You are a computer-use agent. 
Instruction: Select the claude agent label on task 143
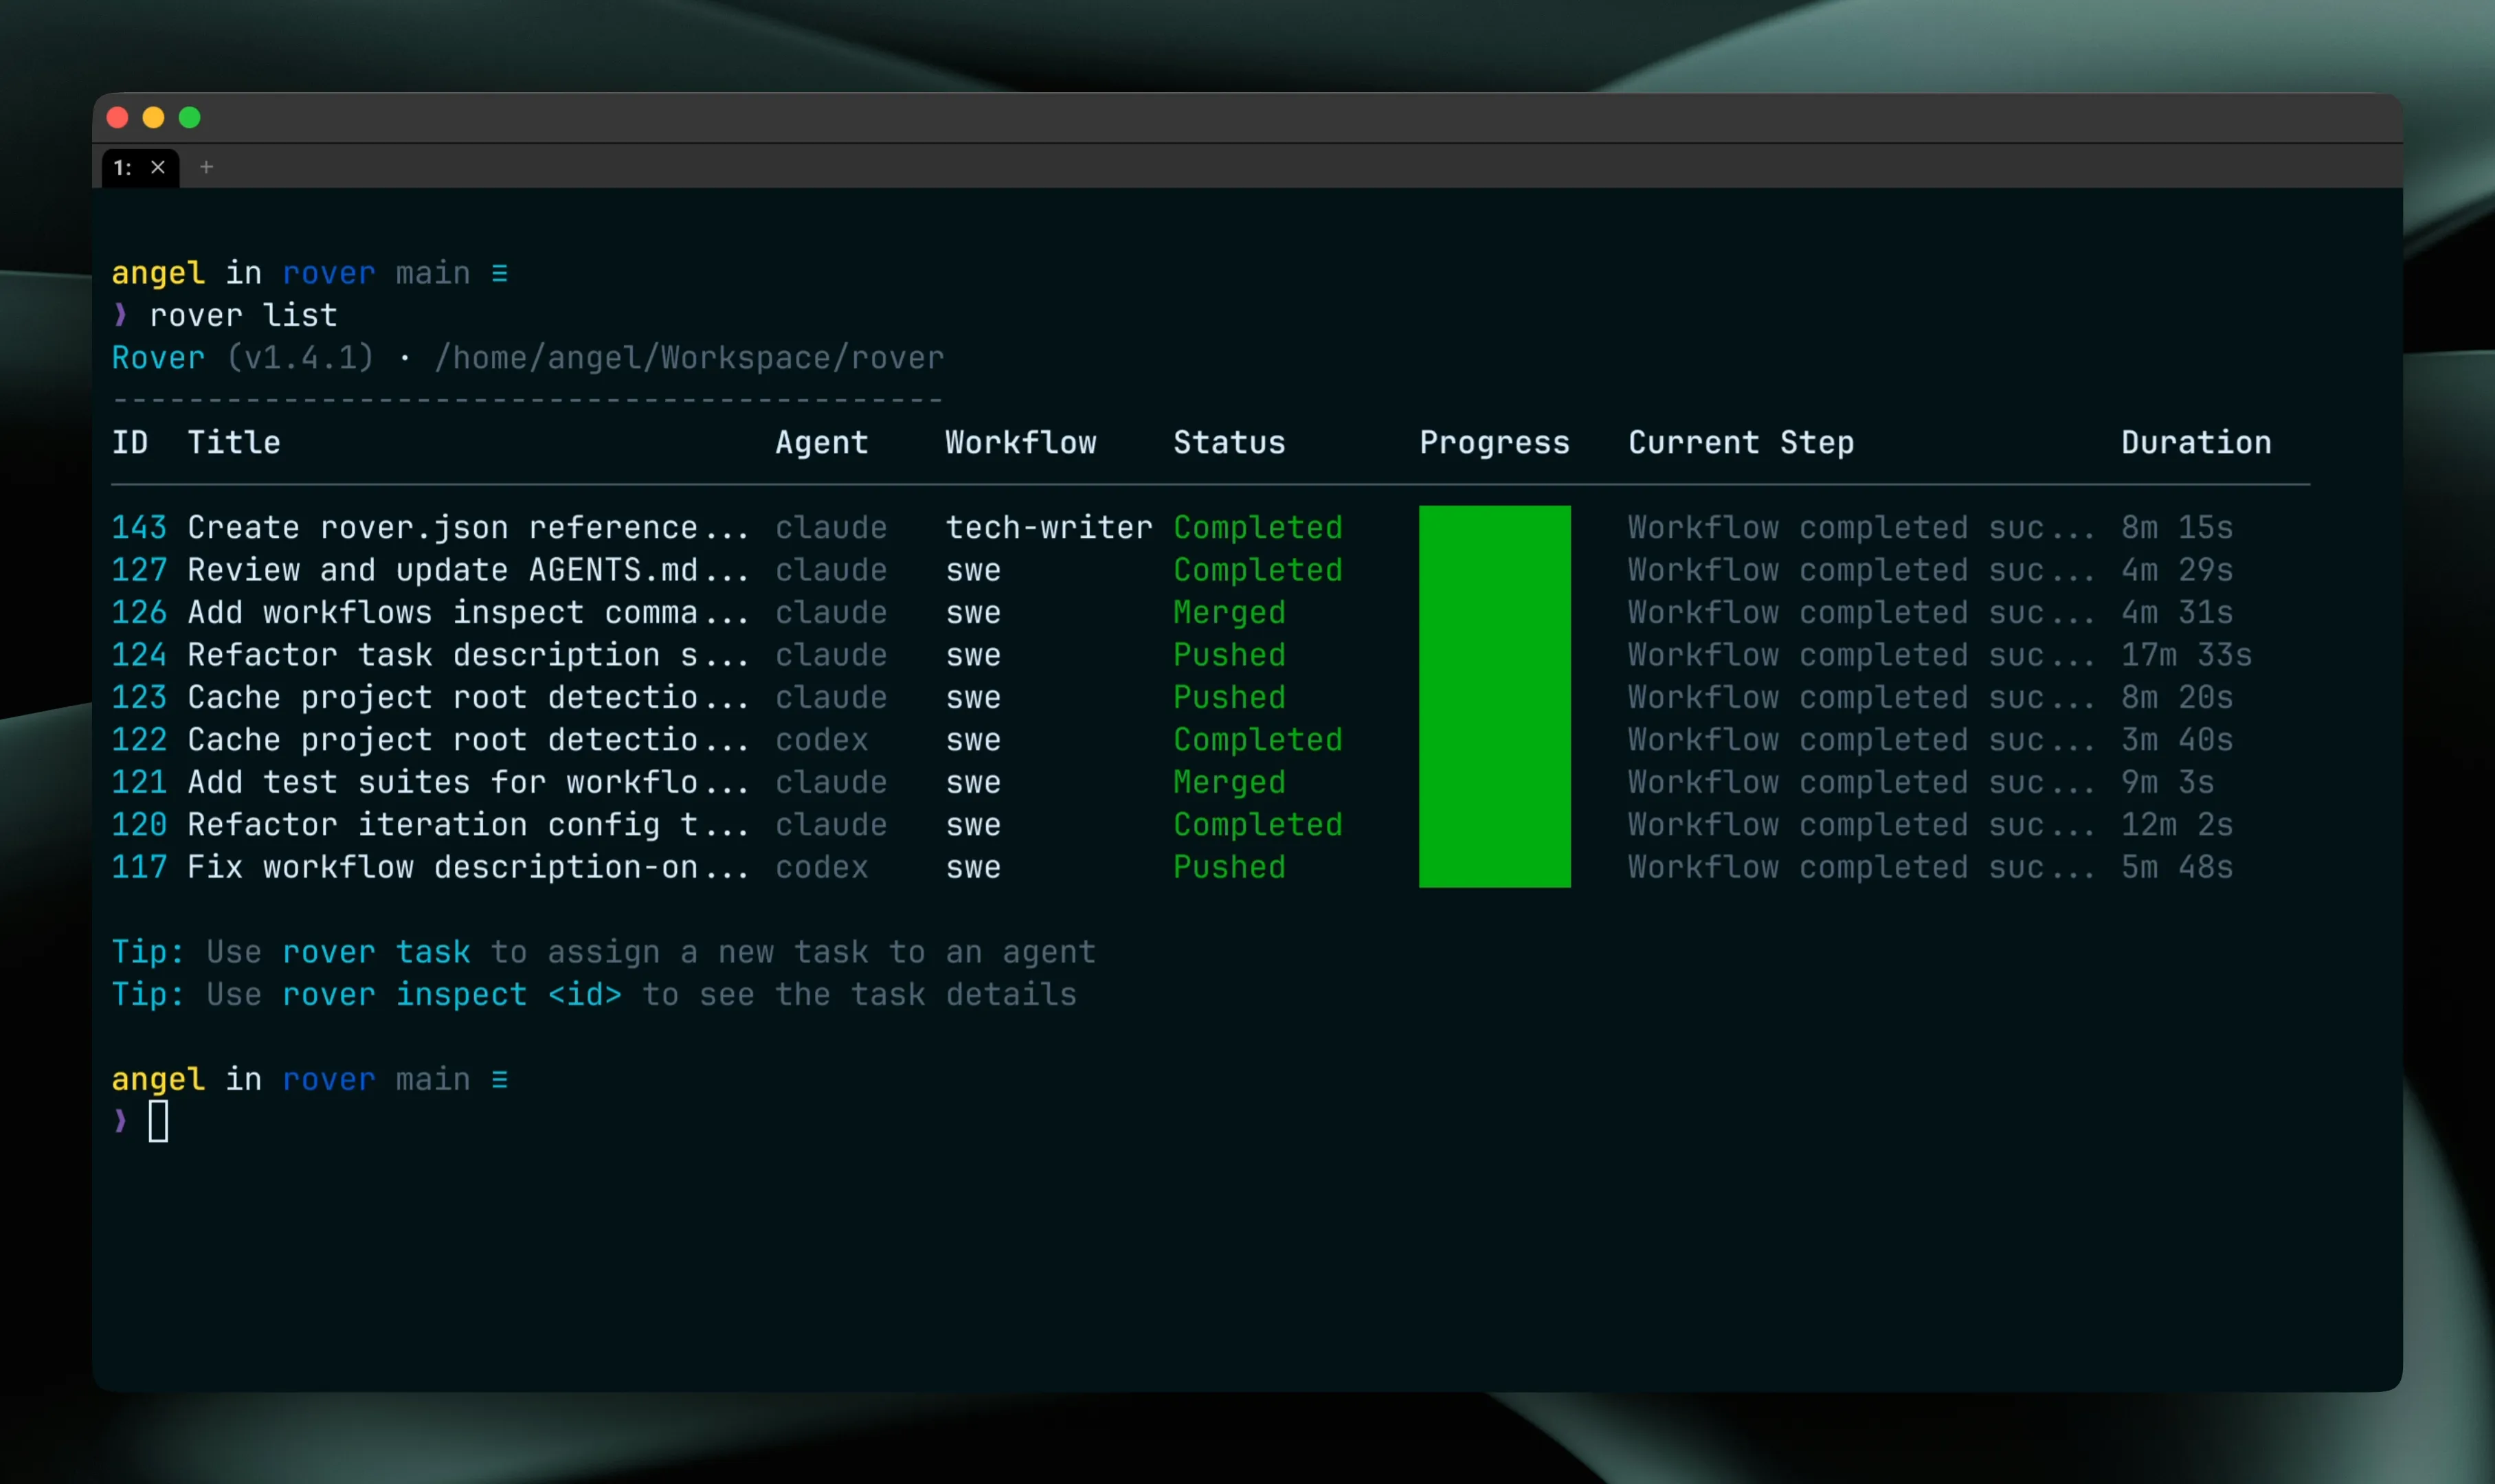(x=831, y=527)
